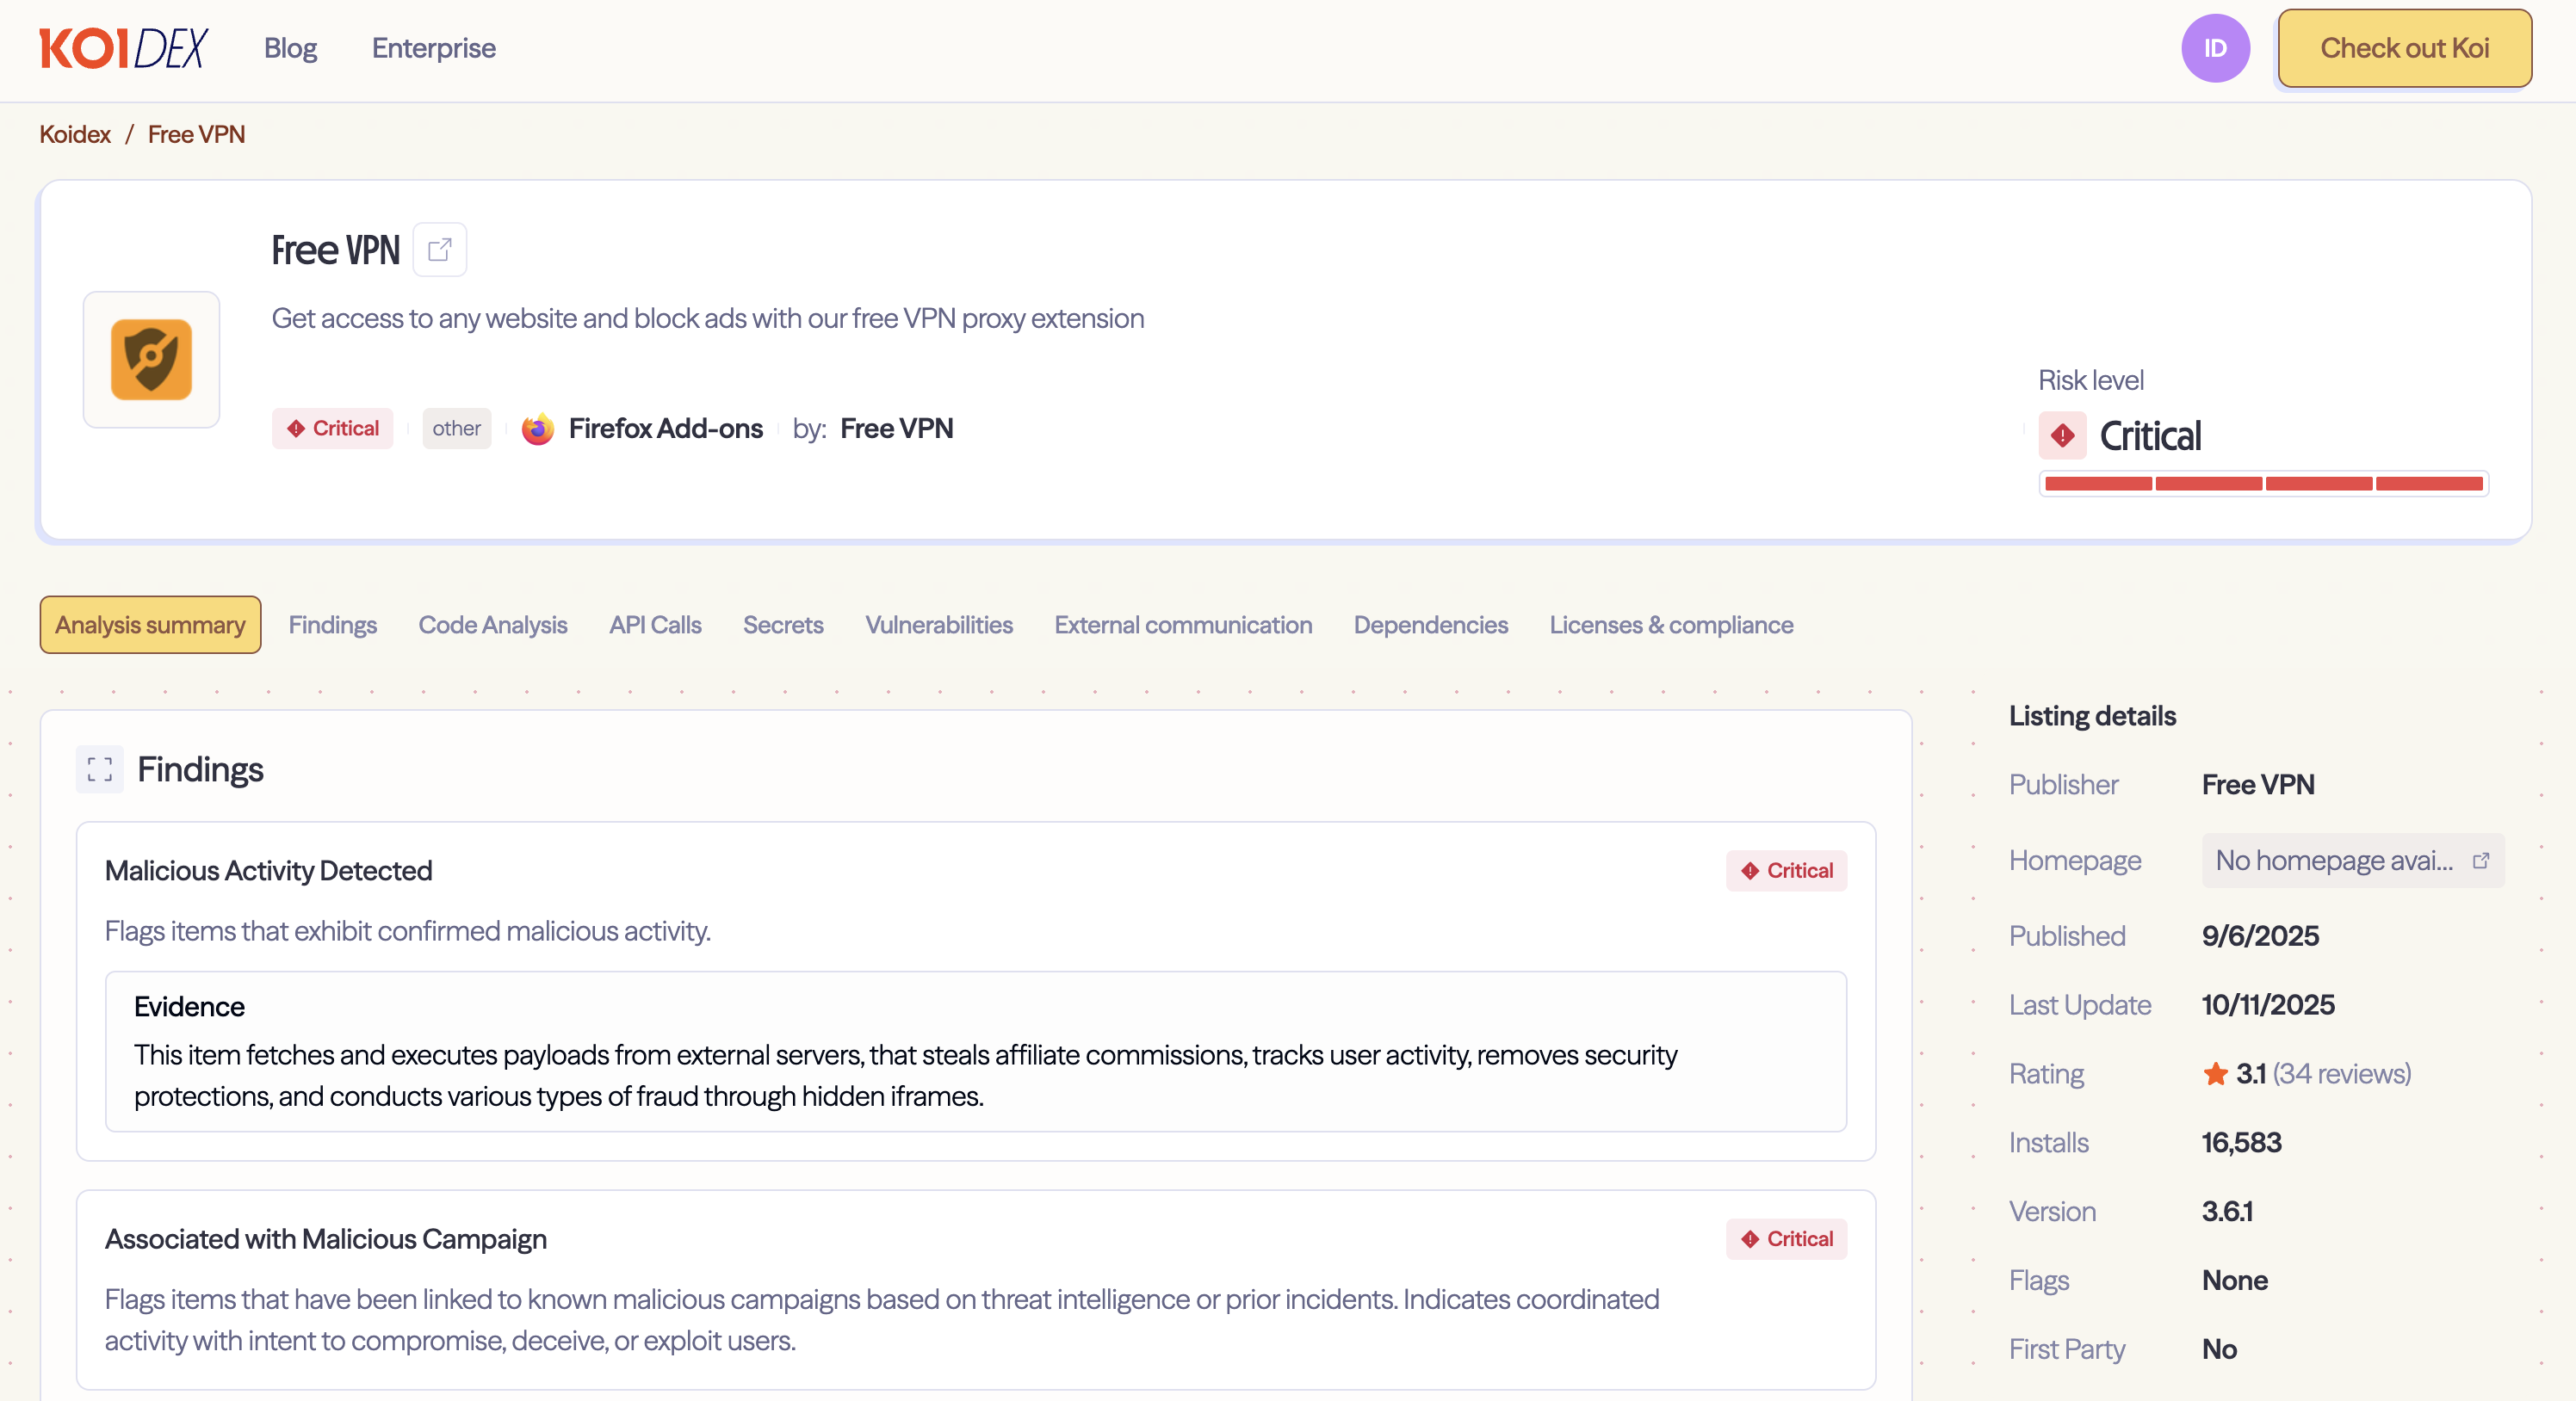Viewport: 2576px width, 1401px height.
Task: Click the Critical risk level bar
Action: pyautogui.click(x=2262, y=484)
